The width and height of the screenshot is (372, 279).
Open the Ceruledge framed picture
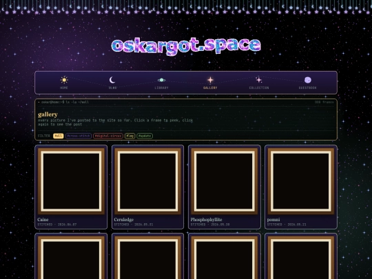[147, 181]
